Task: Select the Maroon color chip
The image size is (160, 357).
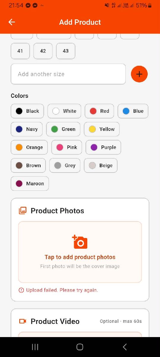Action: (30, 184)
